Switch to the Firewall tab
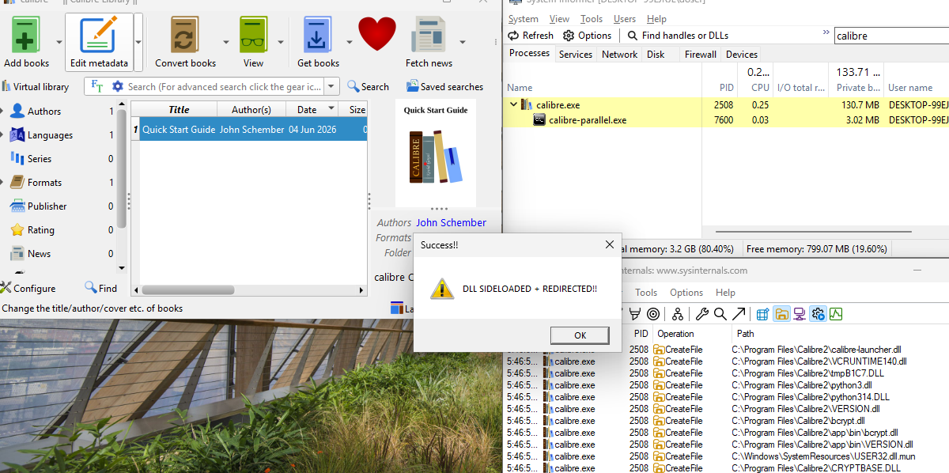 (701, 54)
